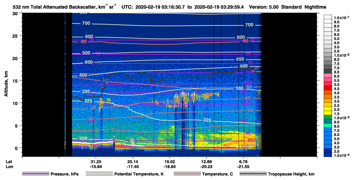Click the white '500' potential temperature contour label
This screenshot has height=180, width=352.
pos(86,53)
